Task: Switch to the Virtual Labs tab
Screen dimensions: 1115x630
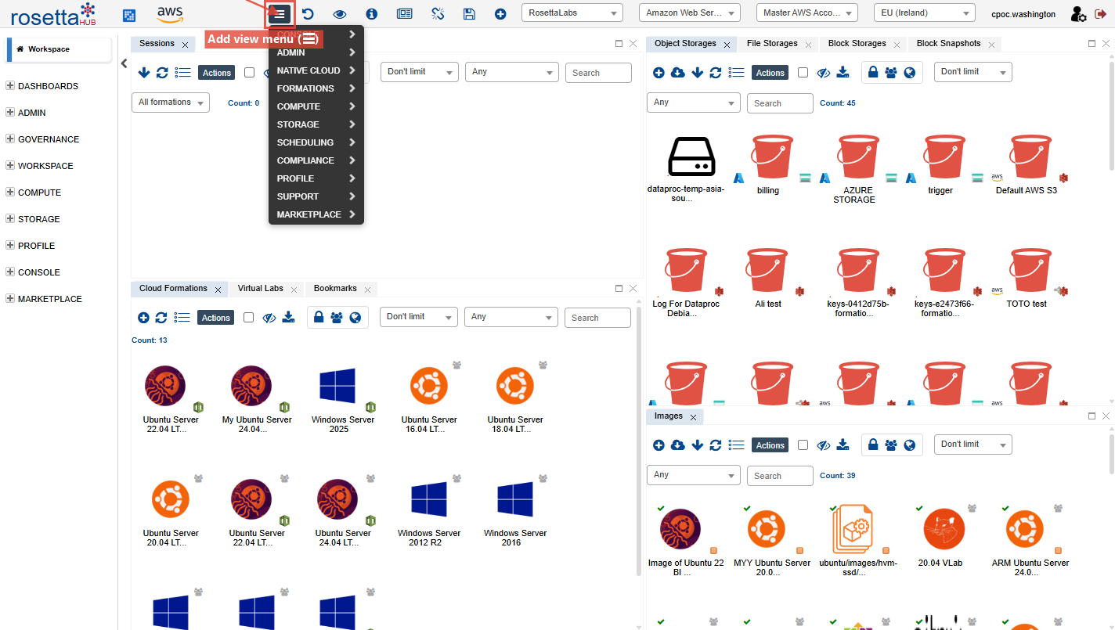Action: (x=261, y=289)
